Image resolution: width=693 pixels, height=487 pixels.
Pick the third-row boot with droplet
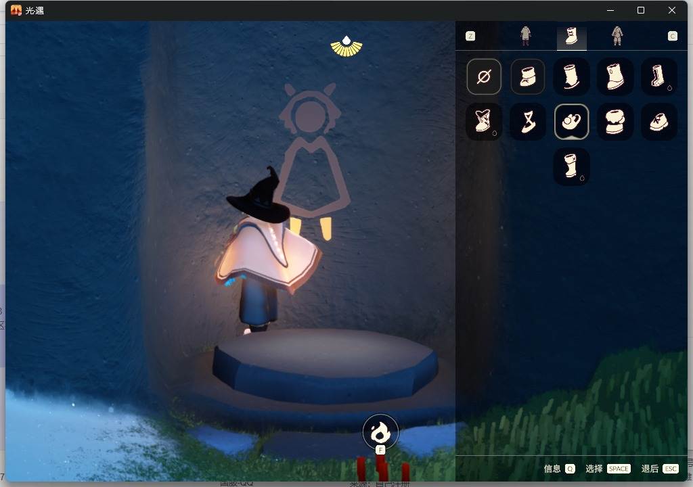pyautogui.click(x=571, y=166)
